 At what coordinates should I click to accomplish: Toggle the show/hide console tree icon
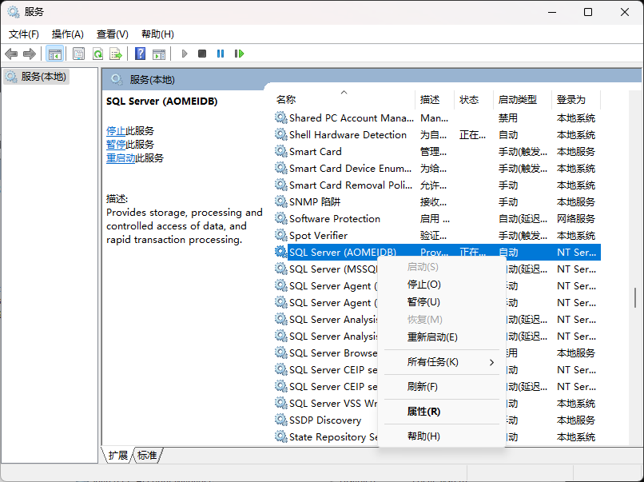(54, 54)
